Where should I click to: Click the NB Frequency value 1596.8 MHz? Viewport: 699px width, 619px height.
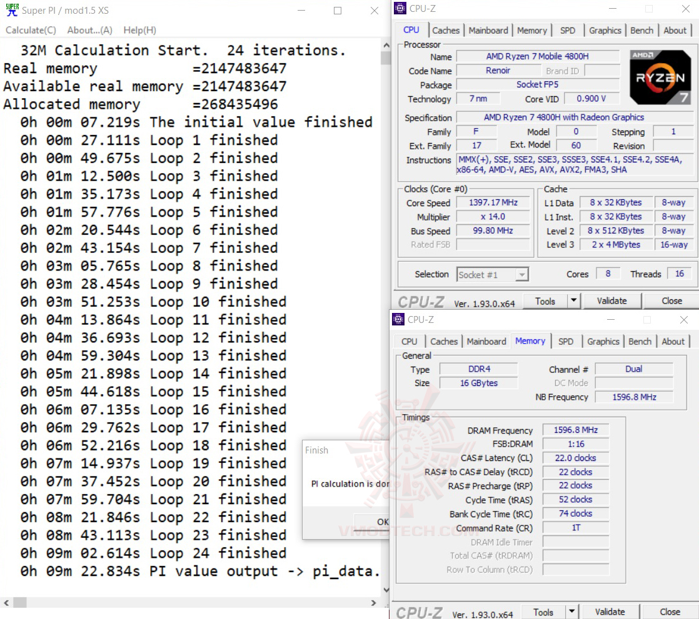coord(634,397)
